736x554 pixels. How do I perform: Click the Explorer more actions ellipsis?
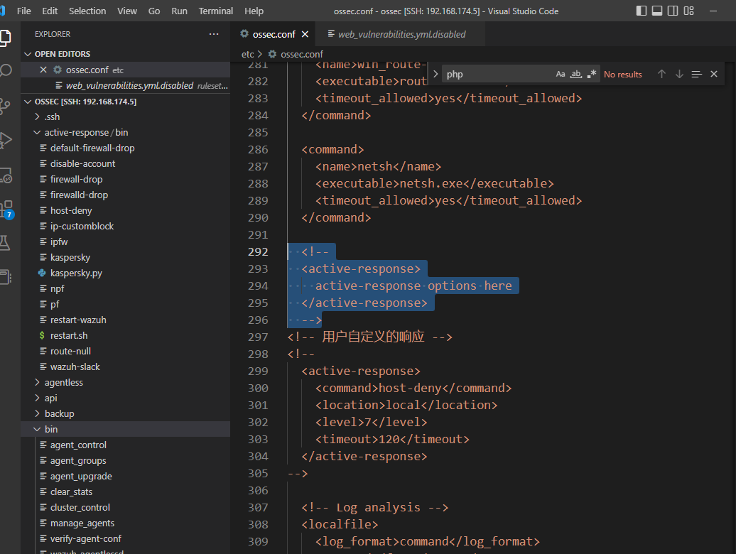tap(214, 34)
